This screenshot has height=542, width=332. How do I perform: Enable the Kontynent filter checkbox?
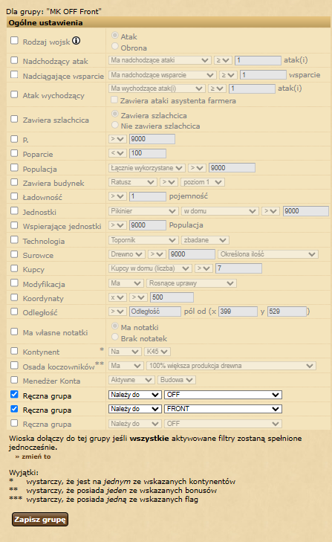tap(14, 351)
